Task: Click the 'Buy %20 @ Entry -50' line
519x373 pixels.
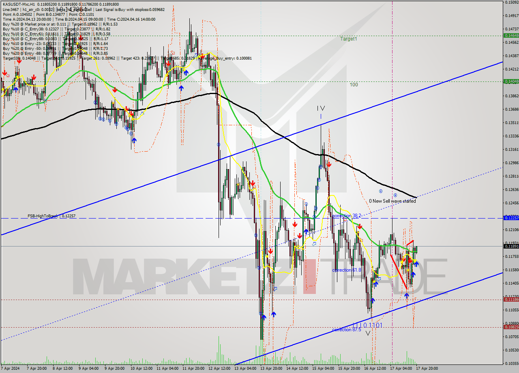Action: [x=55, y=48]
